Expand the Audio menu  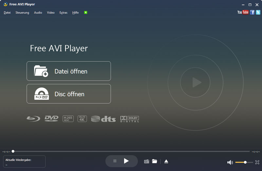(38, 13)
